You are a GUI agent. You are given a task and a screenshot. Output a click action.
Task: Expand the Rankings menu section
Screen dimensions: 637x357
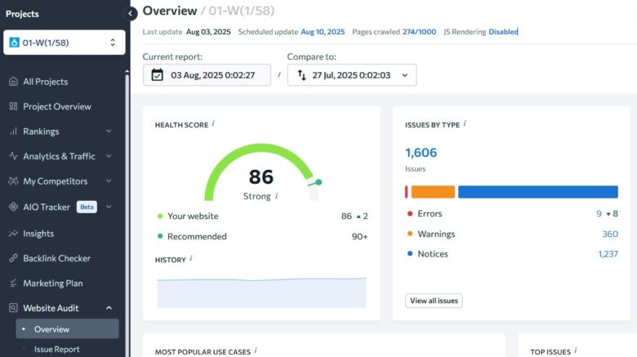coord(109,132)
